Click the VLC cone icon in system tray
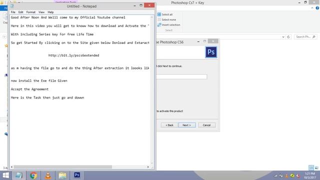The width and height of the screenshot is (320, 180). click(286, 175)
